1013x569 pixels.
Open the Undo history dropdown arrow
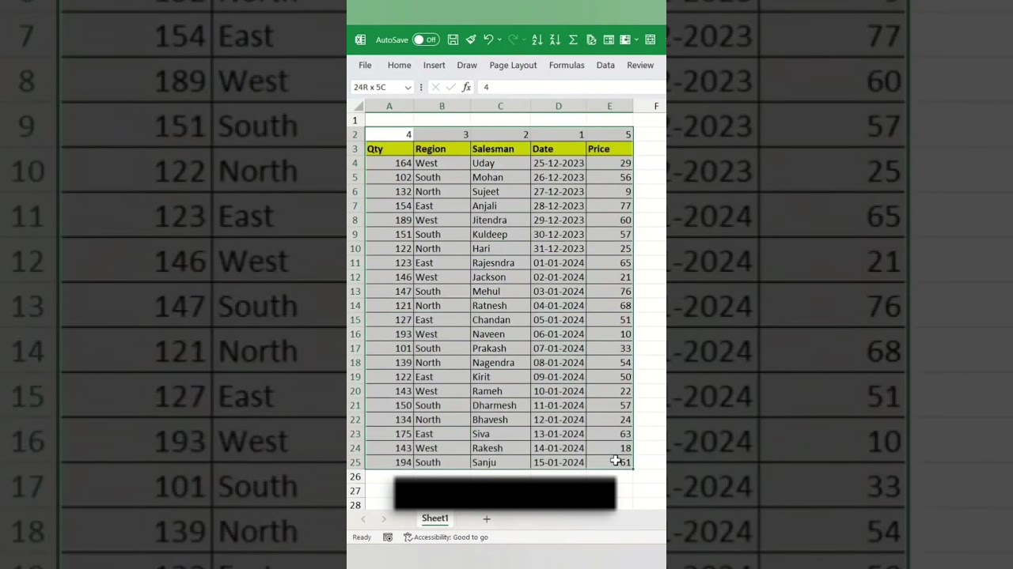pos(499,40)
